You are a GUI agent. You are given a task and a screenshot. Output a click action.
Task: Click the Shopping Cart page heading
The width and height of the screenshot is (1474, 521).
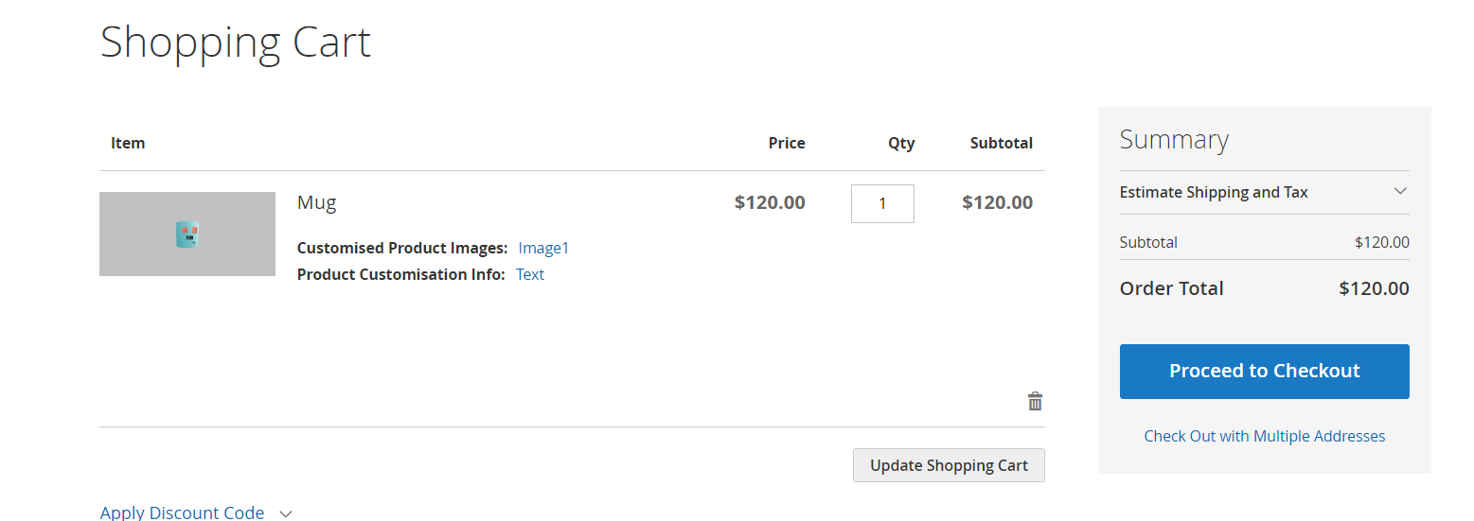236,43
